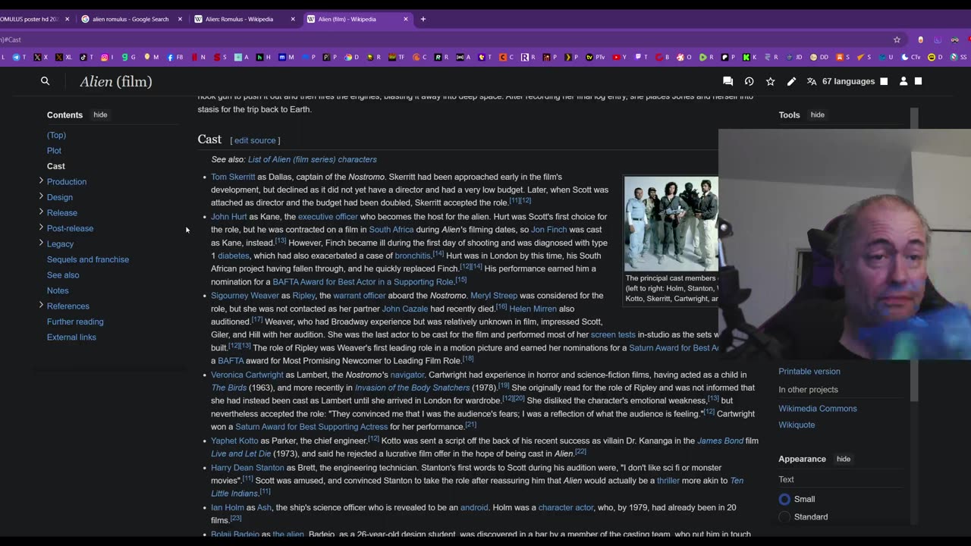971x546 pixels.
Task: Hide the Tools panel
Action: 817,115
